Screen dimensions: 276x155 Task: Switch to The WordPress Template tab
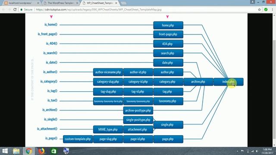pos(60,3)
